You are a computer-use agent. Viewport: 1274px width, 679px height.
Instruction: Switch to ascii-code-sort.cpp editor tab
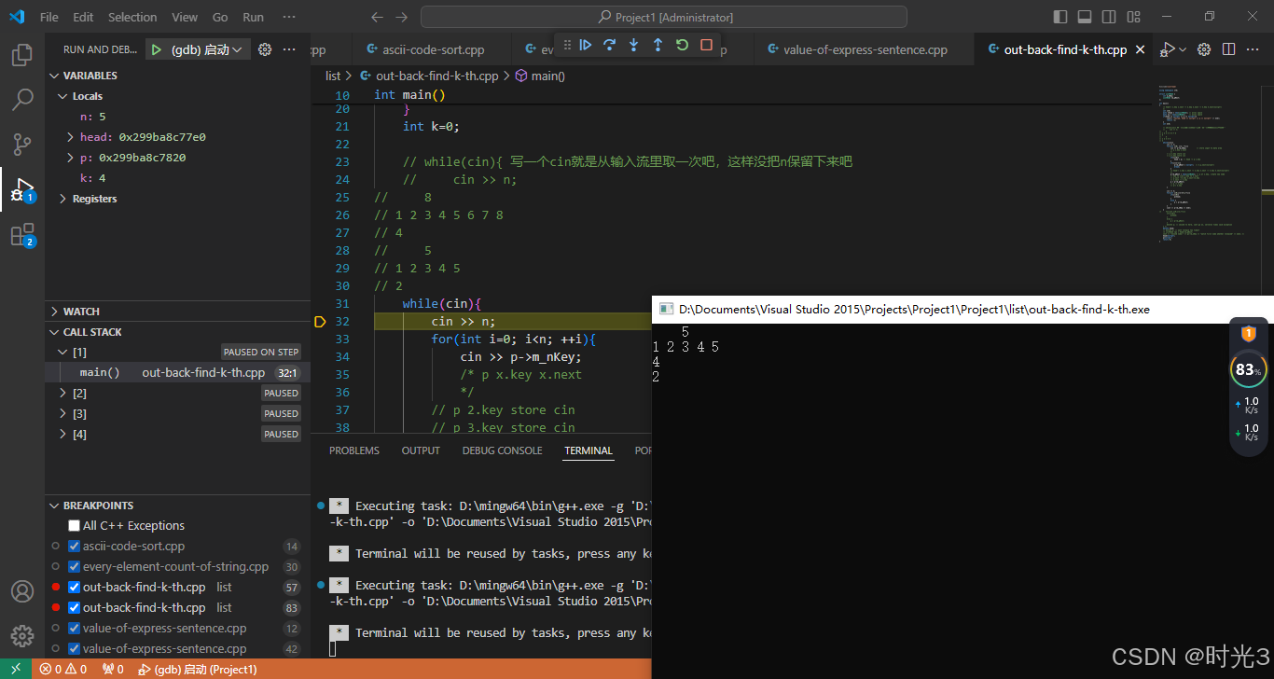pos(434,50)
